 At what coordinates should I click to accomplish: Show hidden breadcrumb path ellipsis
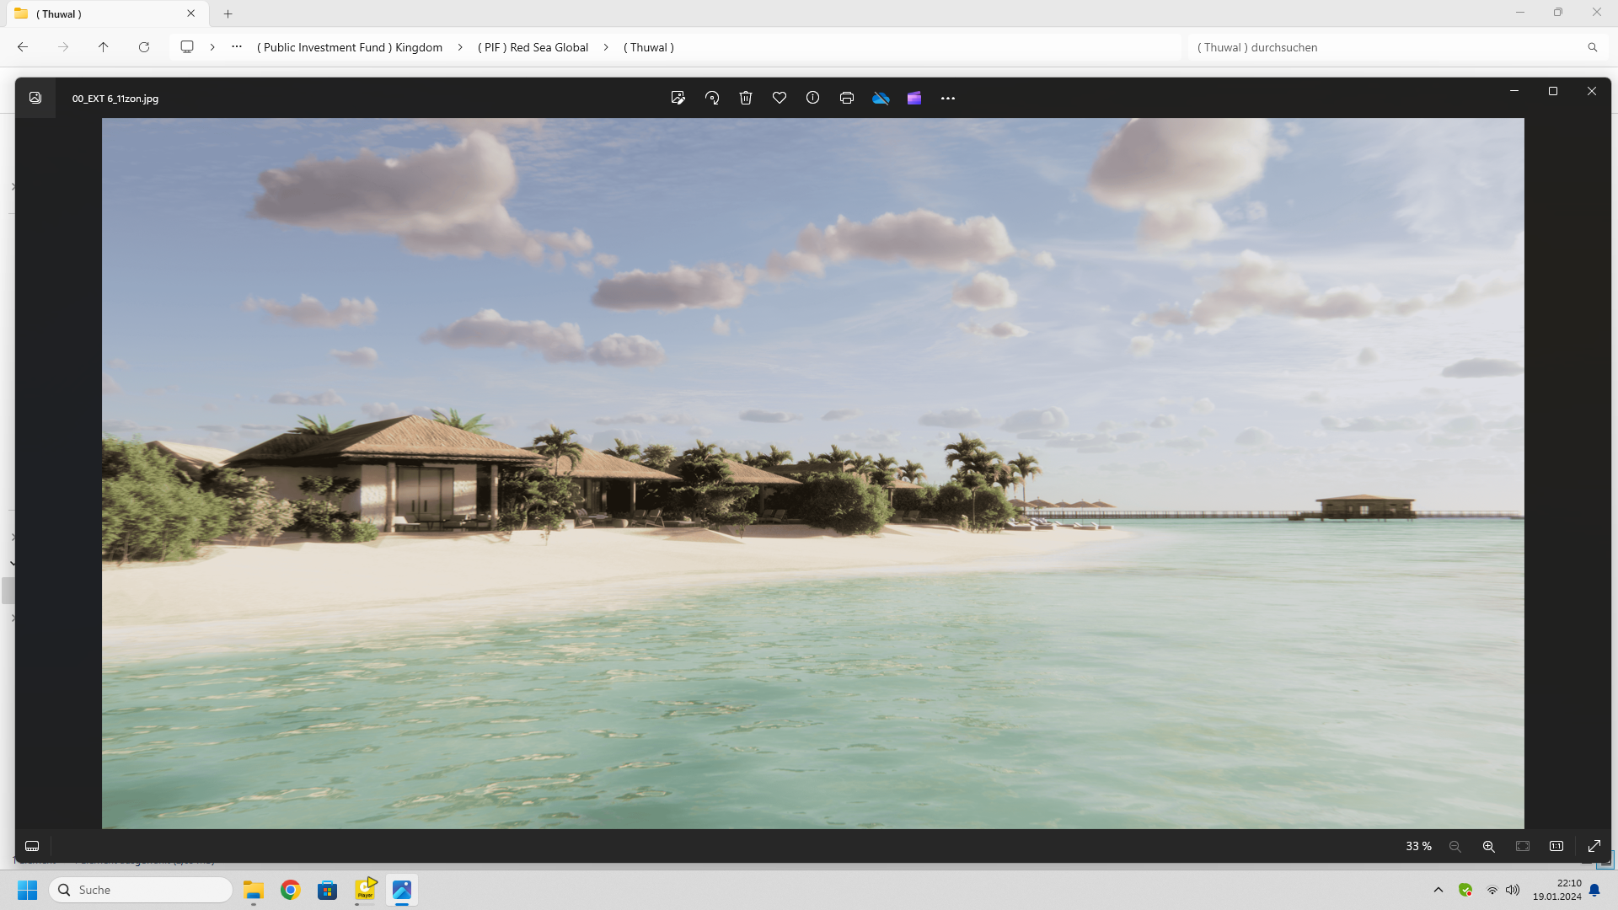coord(237,47)
